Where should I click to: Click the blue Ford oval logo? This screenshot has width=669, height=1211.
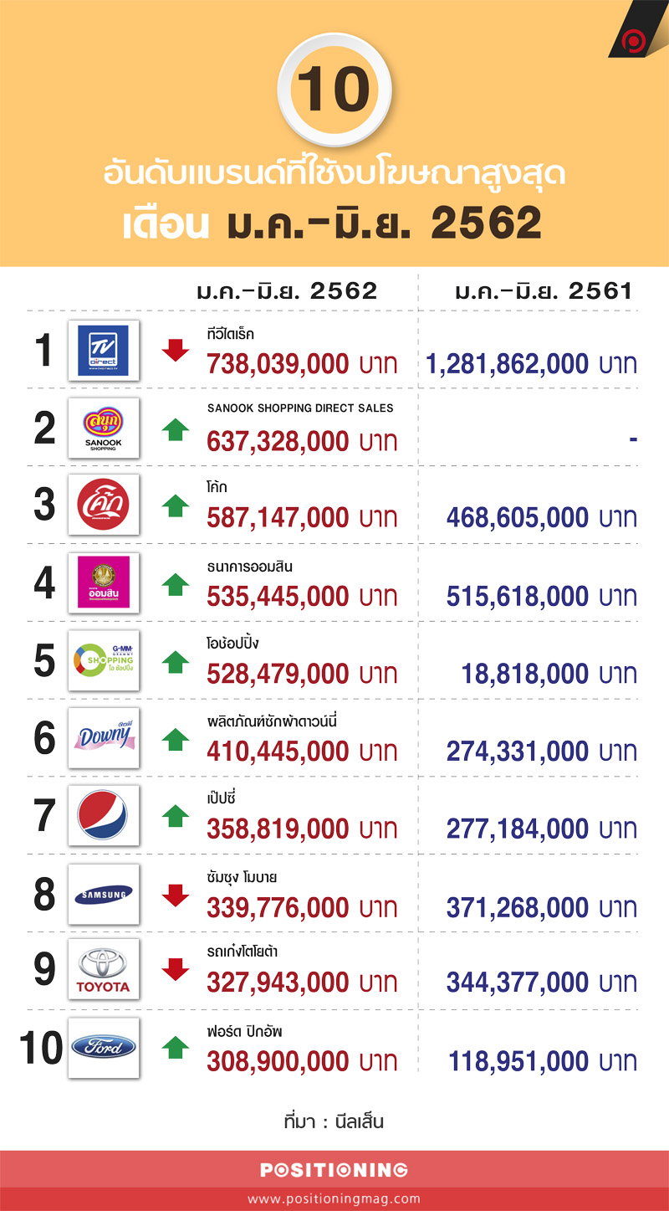pyautogui.click(x=103, y=1047)
